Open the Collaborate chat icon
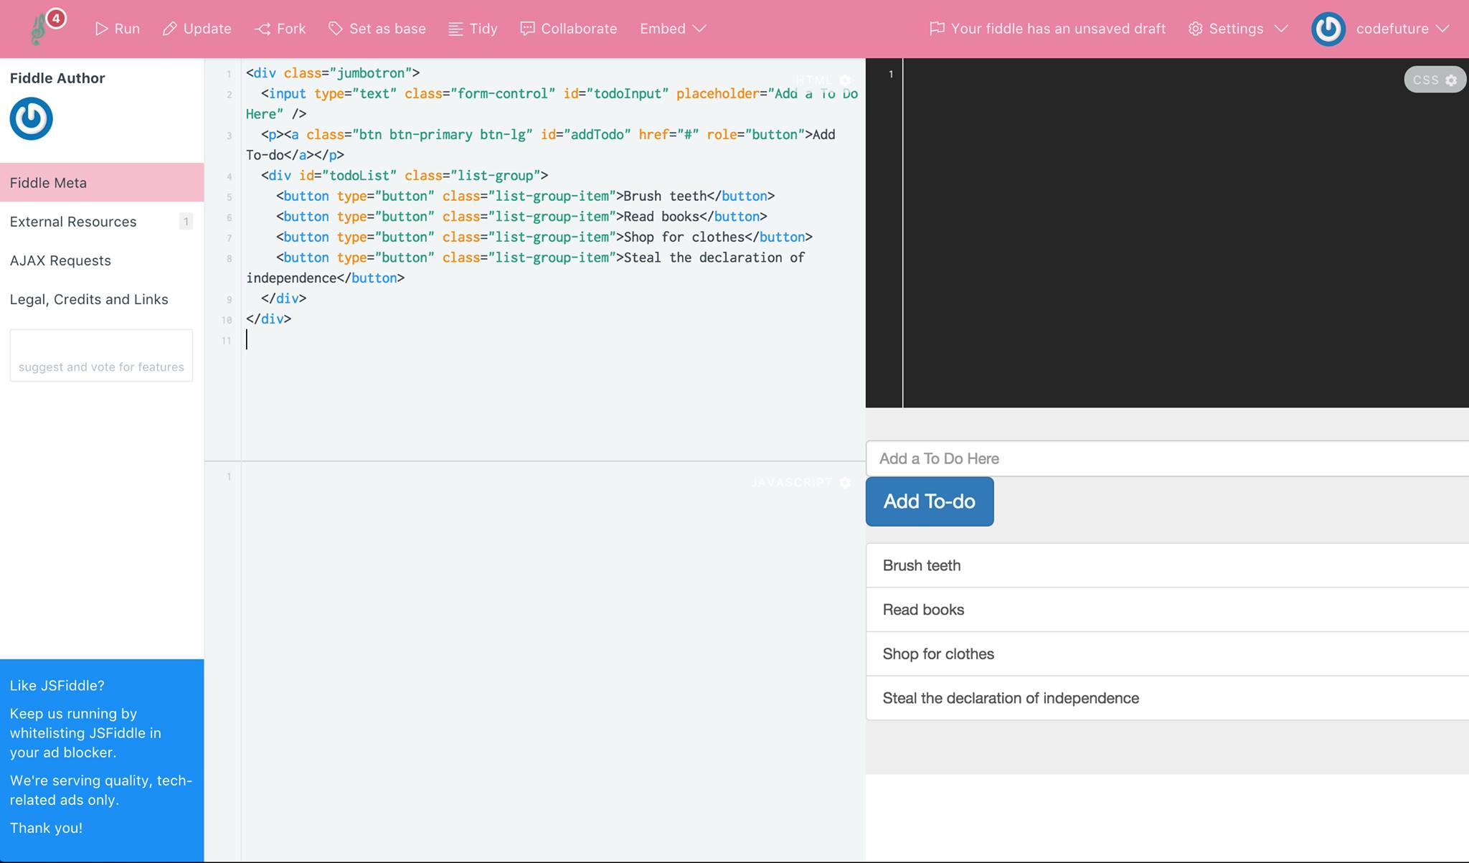 point(527,29)
